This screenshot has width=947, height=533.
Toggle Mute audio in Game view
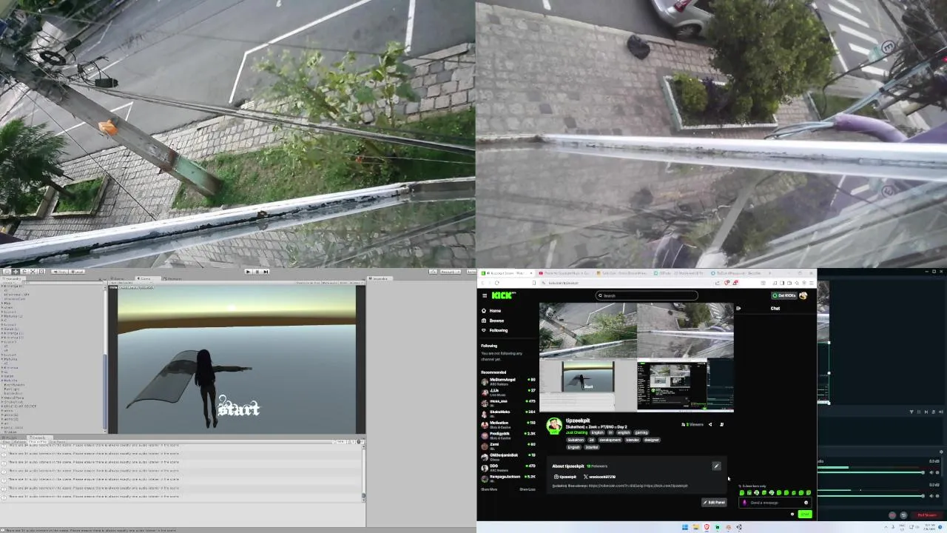pos(331,283)
